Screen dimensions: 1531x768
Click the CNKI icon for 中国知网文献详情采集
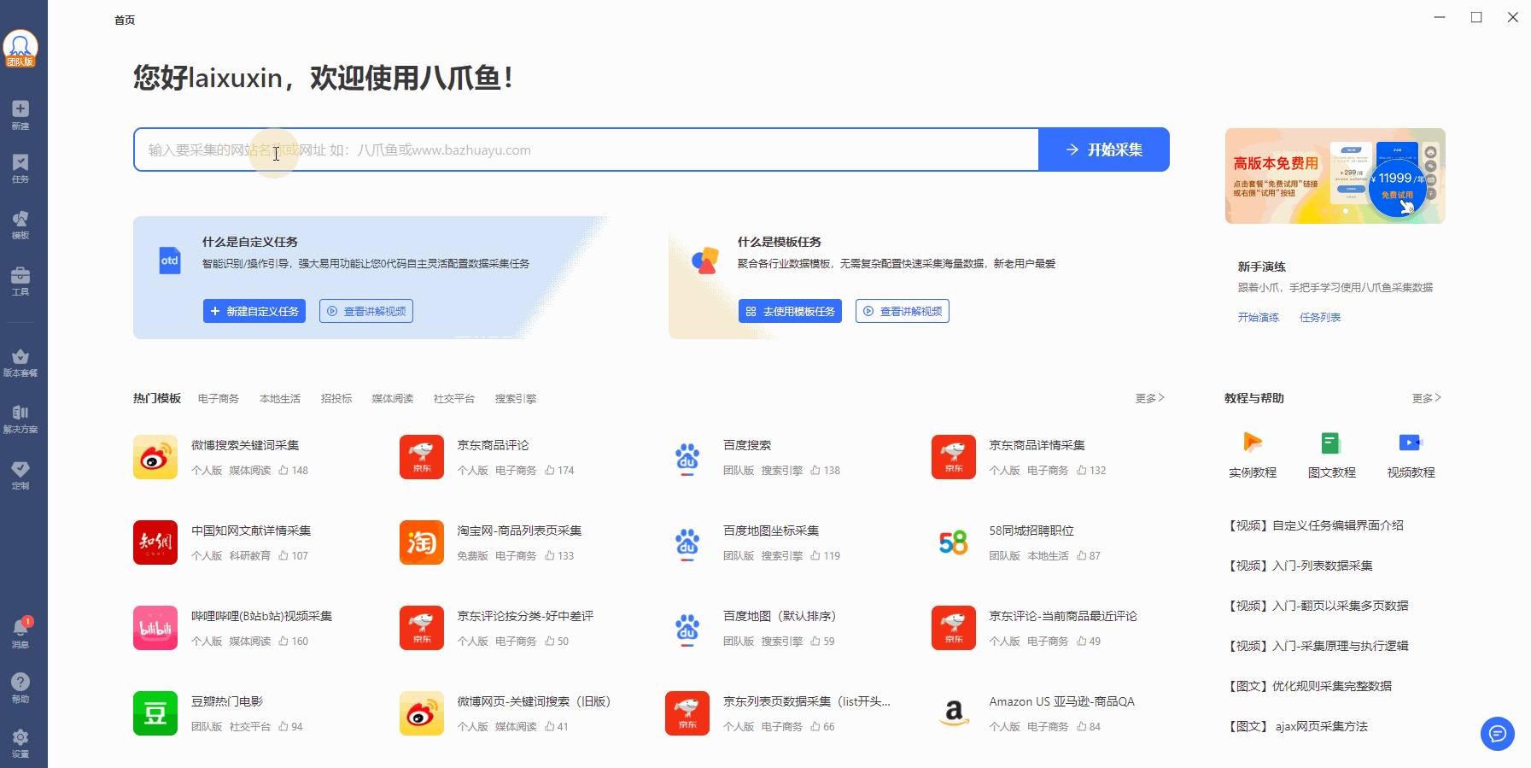click(155, 542)
